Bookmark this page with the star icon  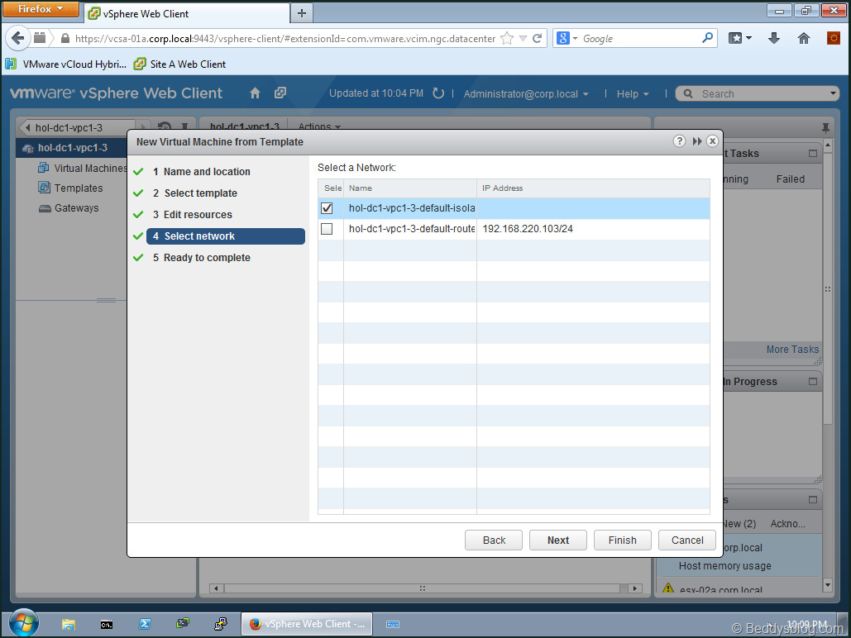507,38
